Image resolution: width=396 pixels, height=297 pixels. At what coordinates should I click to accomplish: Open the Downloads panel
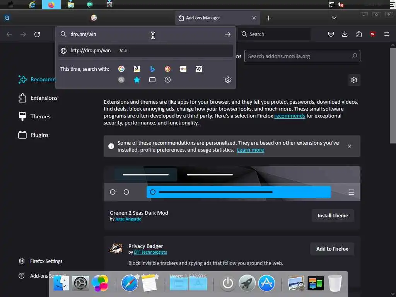345,34
